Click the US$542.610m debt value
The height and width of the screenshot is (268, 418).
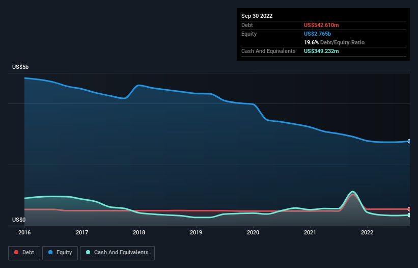(x=321, y=25)
